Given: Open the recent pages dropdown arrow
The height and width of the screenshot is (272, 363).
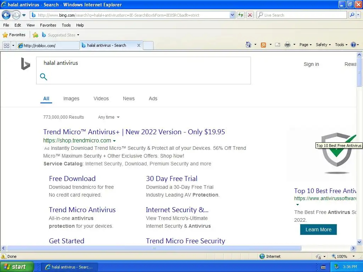Looking at the screenshot, I should tap(24, 15).
